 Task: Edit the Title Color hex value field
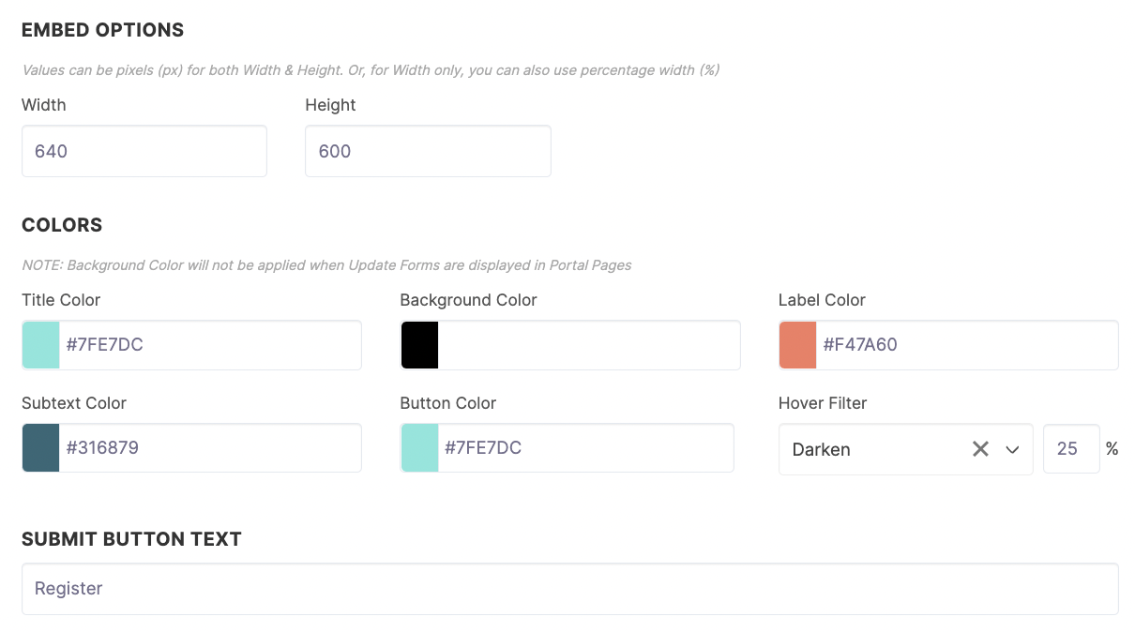(x=210, y=344)
